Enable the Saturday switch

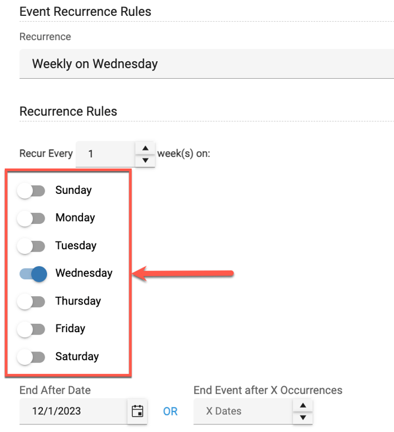click(x=31, y=357)
